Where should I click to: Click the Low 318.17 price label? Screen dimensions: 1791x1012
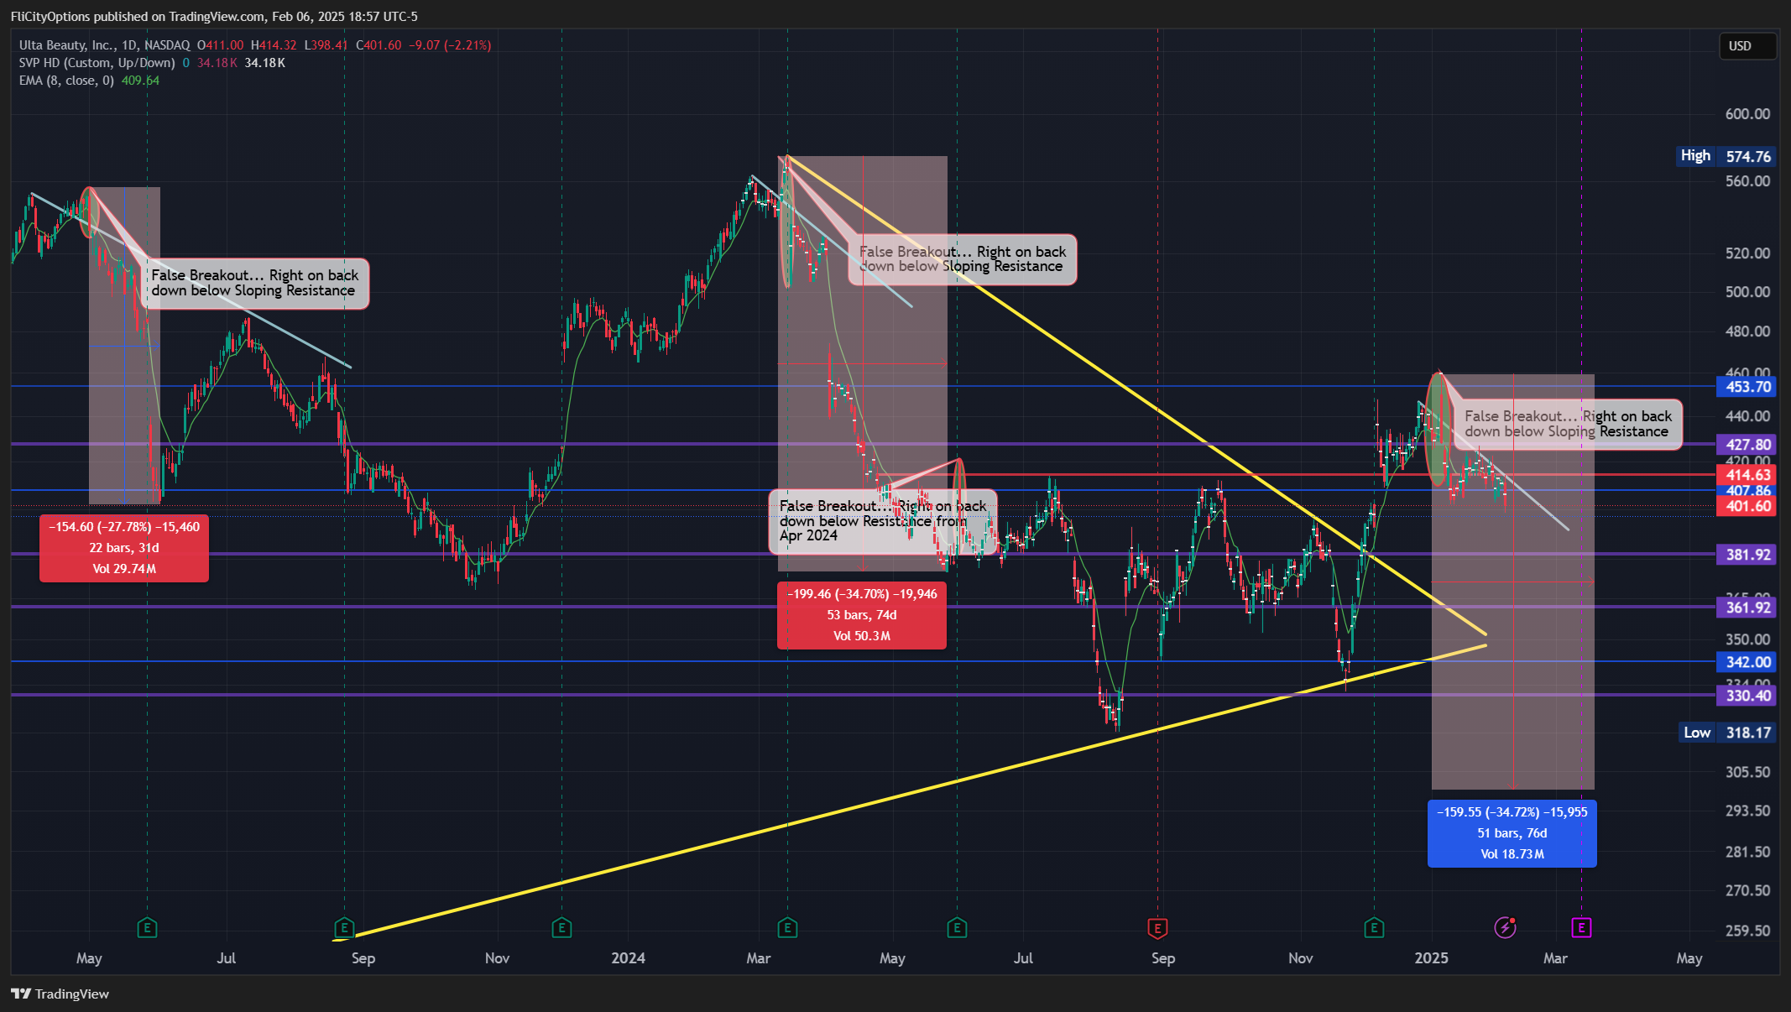pos(1727,733)
